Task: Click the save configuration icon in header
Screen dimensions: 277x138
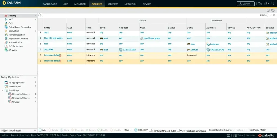Action: coord(260,4)
